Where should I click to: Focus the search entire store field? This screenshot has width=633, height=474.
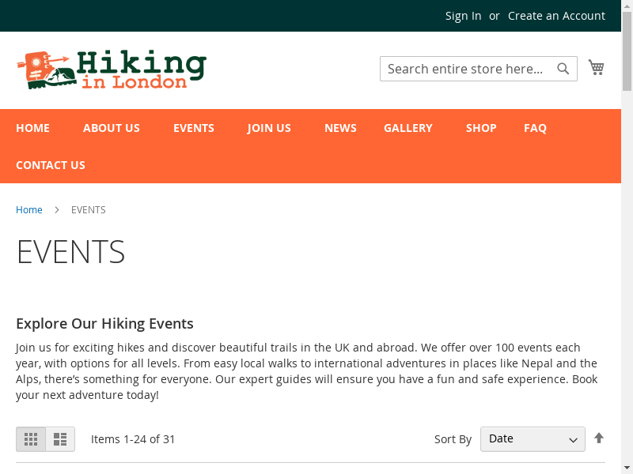click(467, 69)
